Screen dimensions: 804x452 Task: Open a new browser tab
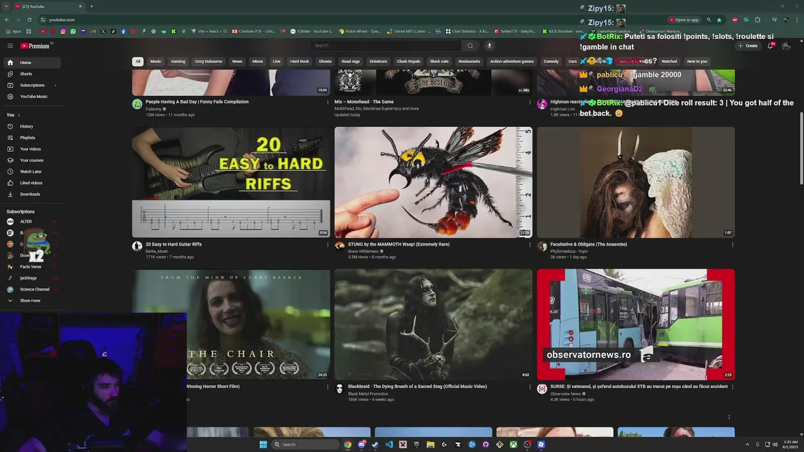tap(91, 6)
